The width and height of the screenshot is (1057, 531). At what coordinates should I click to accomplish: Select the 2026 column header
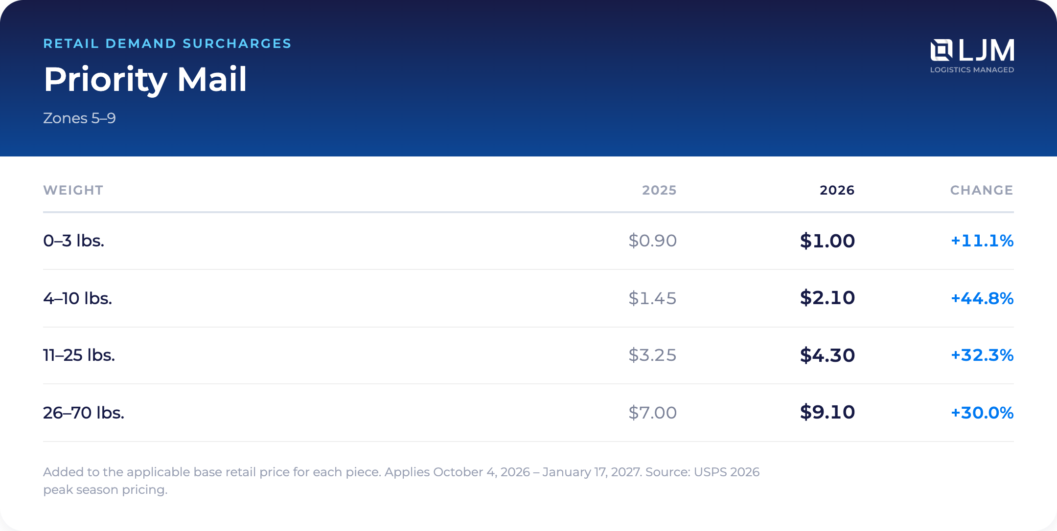point(837,190)
